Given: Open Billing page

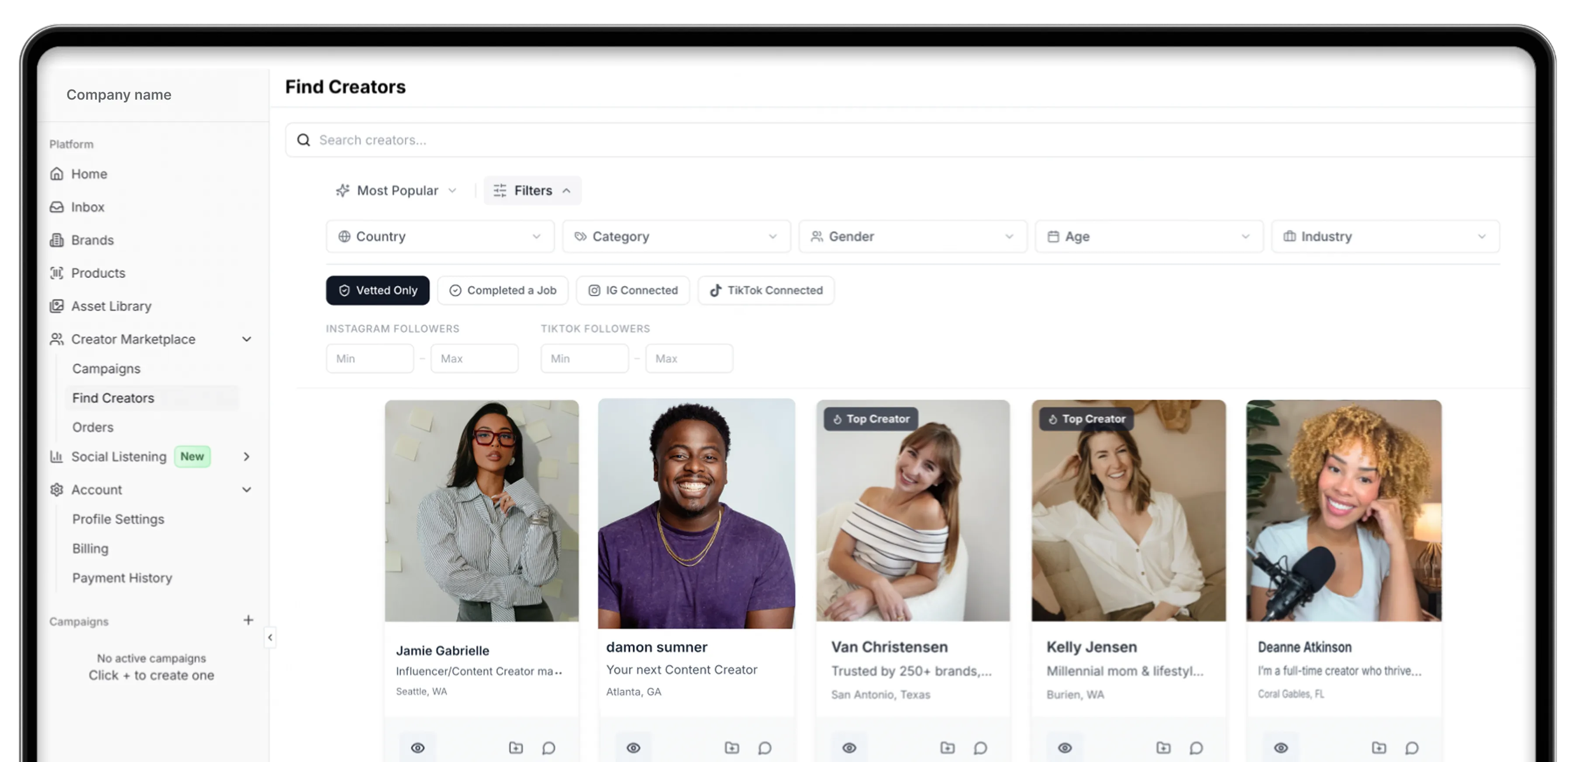Looking at the screenshot, I should click(x=90, y=548).
